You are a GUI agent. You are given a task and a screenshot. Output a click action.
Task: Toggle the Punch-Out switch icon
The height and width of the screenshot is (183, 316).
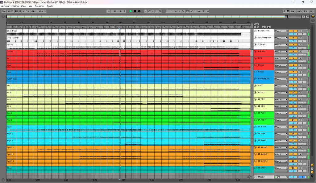coord(192,11)
